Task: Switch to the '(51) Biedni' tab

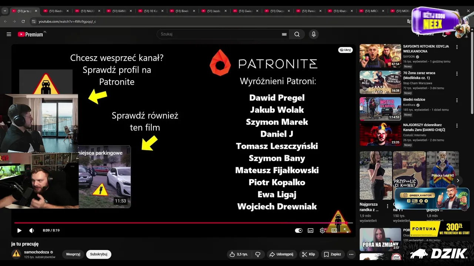Action: 56,11
